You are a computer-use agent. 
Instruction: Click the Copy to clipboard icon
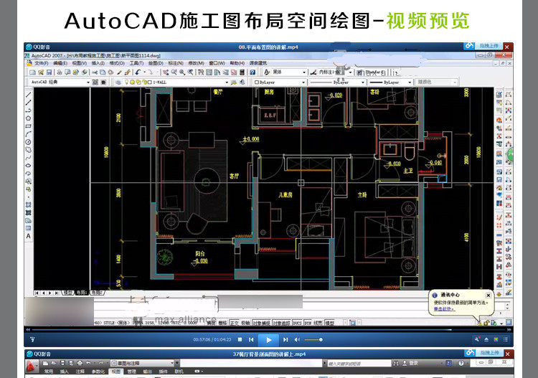103,72
